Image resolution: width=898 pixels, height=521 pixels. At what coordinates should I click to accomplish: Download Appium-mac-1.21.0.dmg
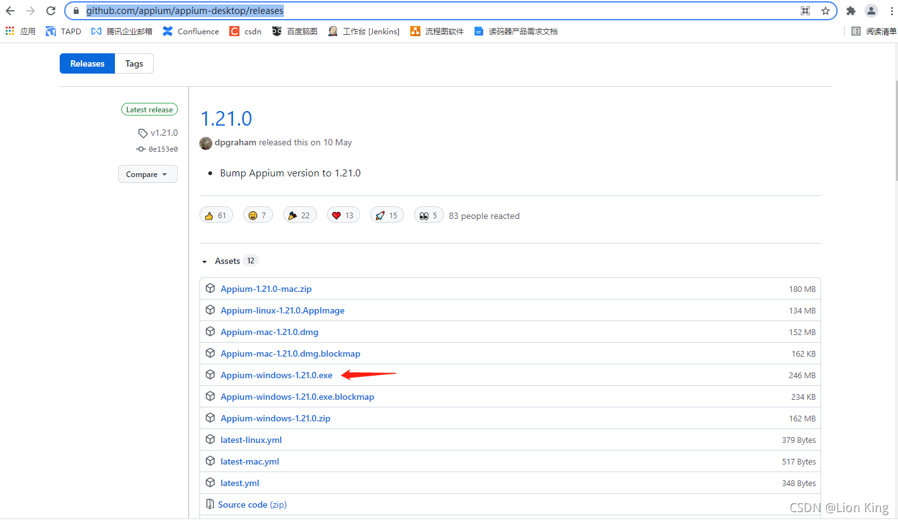click(269, 332)
